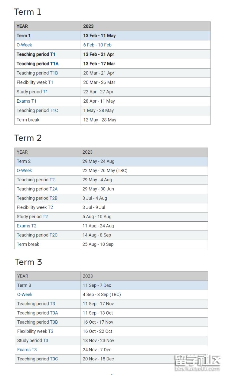This screenshot has height=375, width=225.
Task: Click T1 link in Flexibility week row
Action: (x=51, y=82)
